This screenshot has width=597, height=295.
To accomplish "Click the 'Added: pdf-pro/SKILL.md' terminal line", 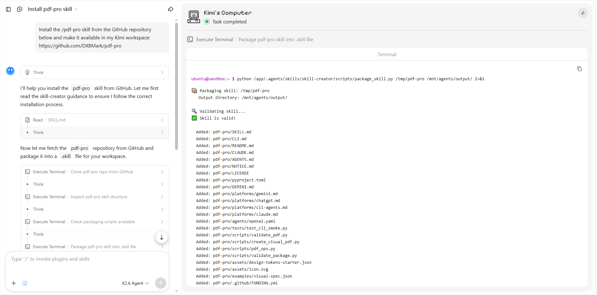I will pos(223,132).
